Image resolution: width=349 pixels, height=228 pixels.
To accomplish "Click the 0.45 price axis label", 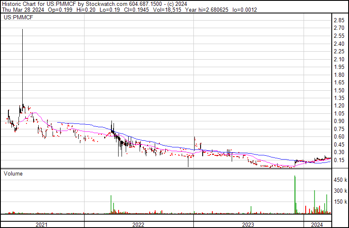I will (x=339, y=144).
